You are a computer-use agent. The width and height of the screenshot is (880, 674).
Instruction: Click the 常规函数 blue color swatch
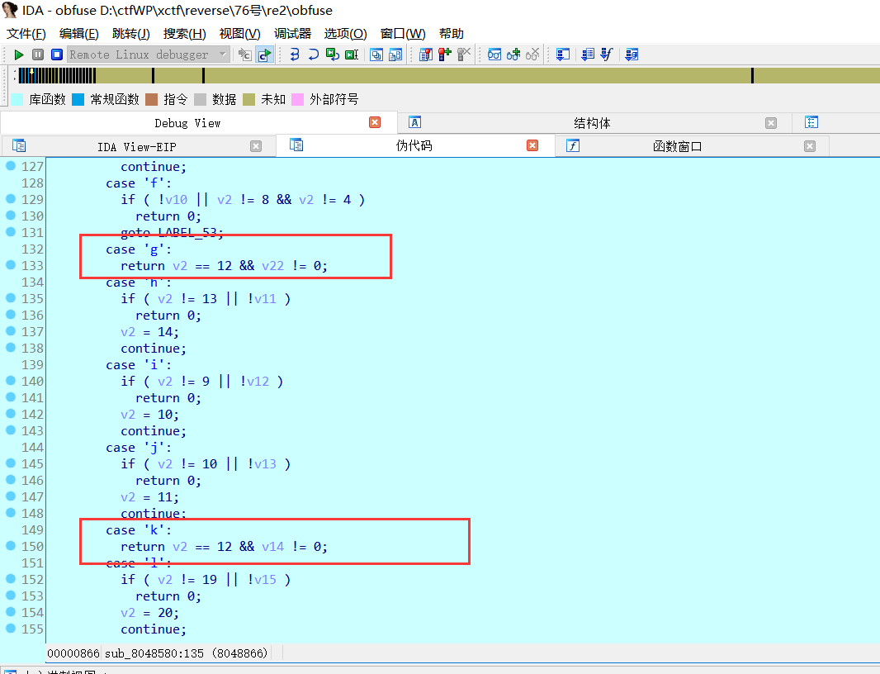[x=78, y=99]
